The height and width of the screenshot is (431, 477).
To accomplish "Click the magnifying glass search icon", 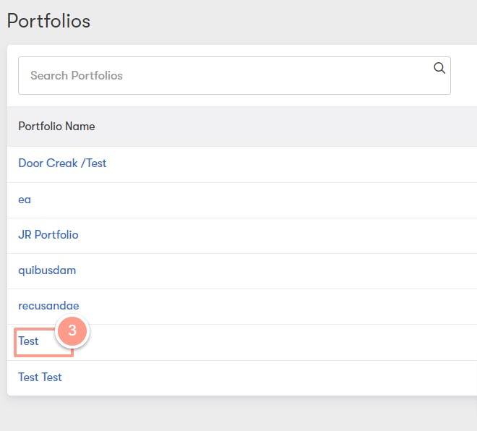I will pyautogui.click(x=439, y=68).
